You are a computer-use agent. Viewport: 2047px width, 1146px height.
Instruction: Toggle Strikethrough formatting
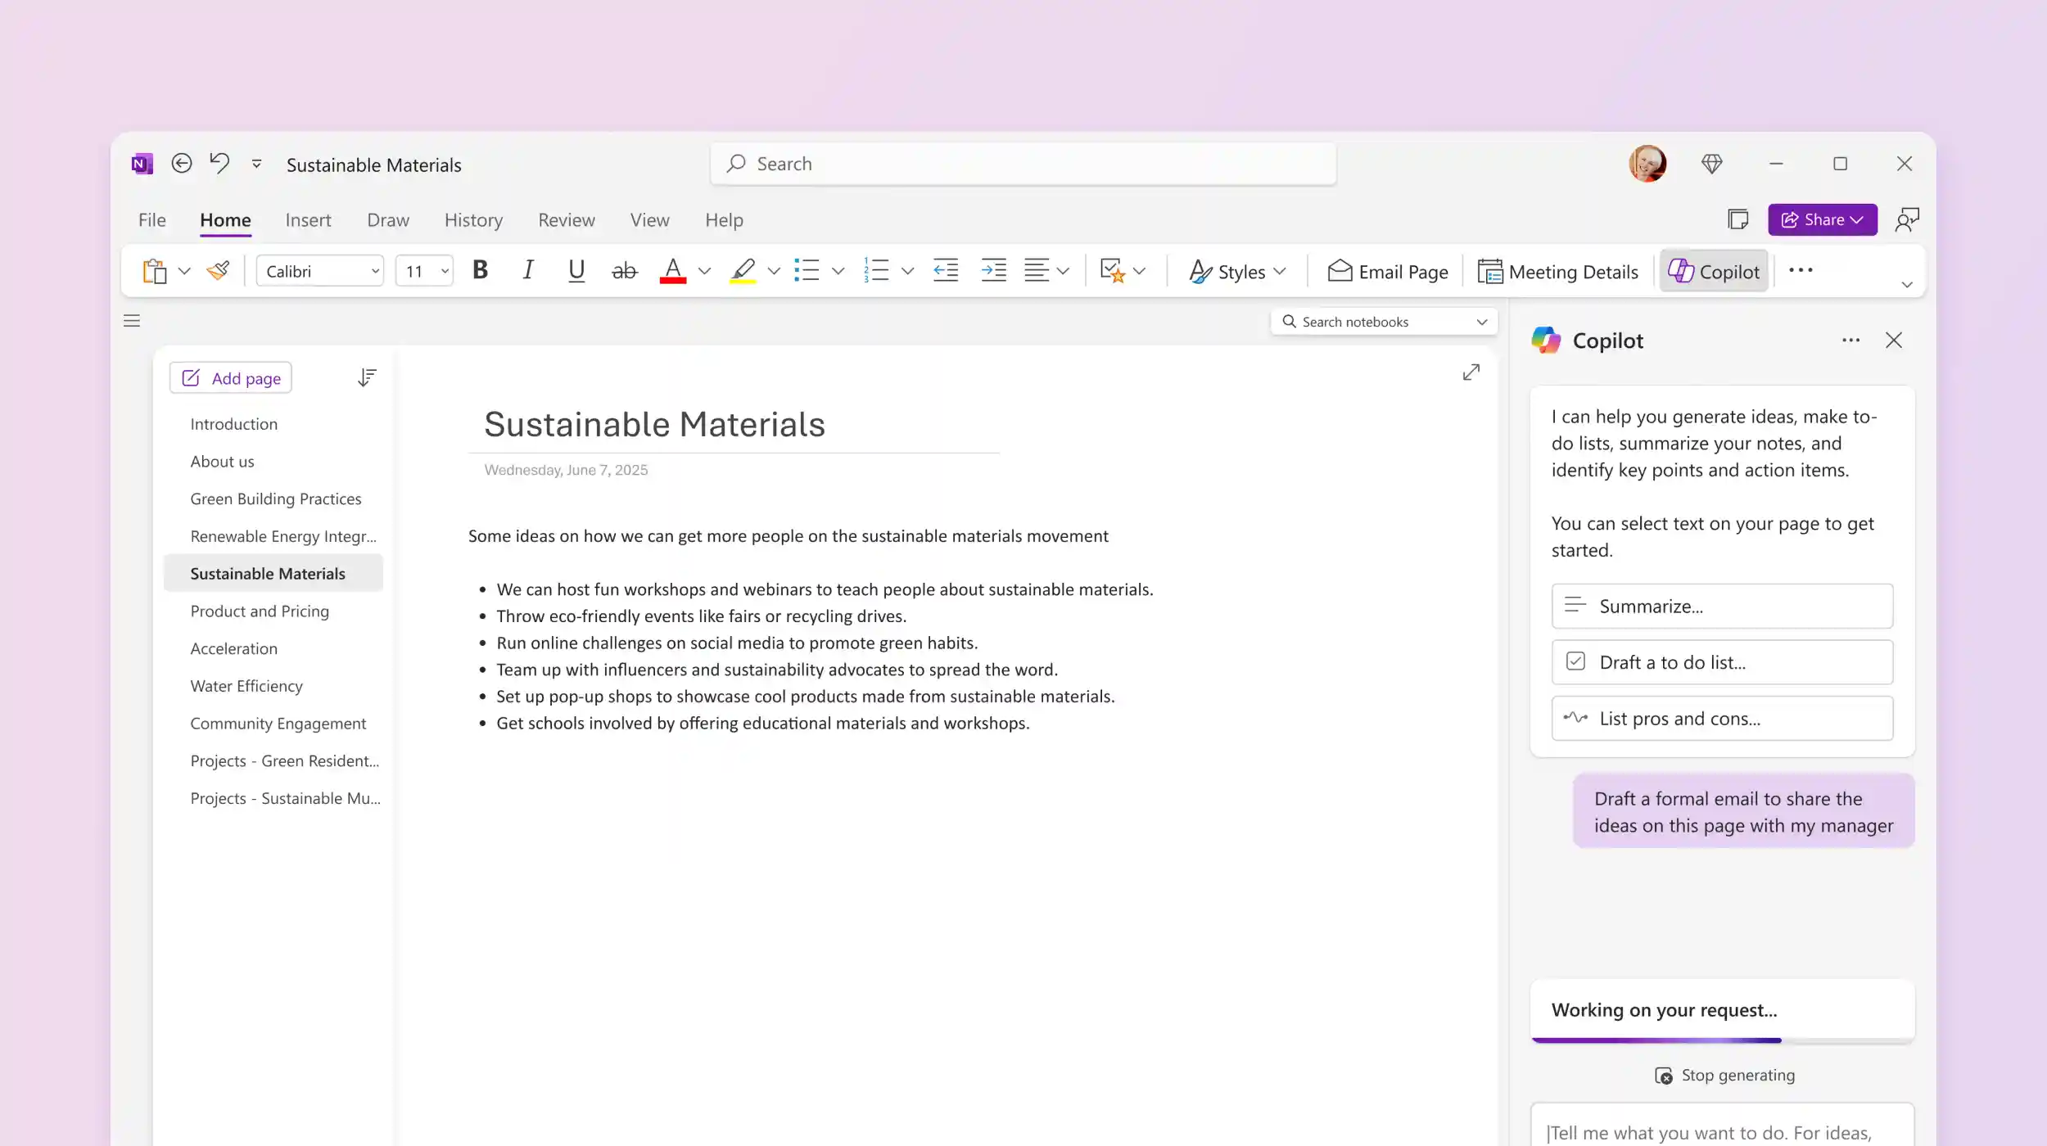[624, 270]
